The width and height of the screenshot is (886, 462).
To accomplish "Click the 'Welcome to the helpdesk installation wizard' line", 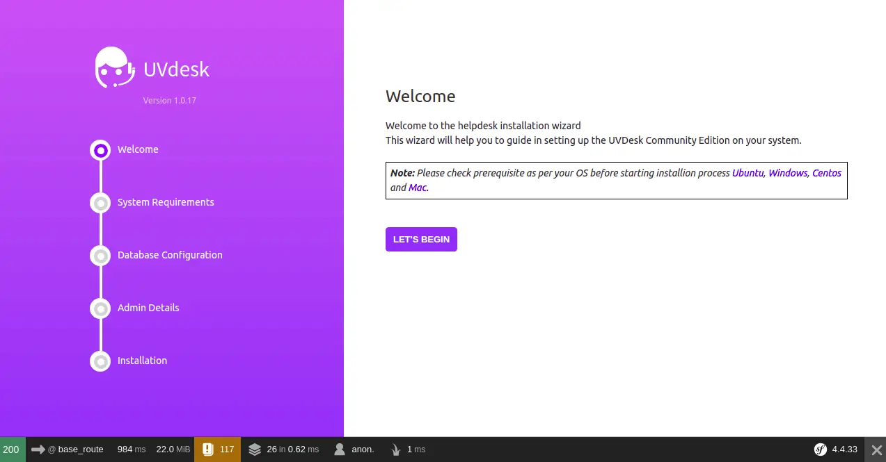I will (x=483, y=126).
